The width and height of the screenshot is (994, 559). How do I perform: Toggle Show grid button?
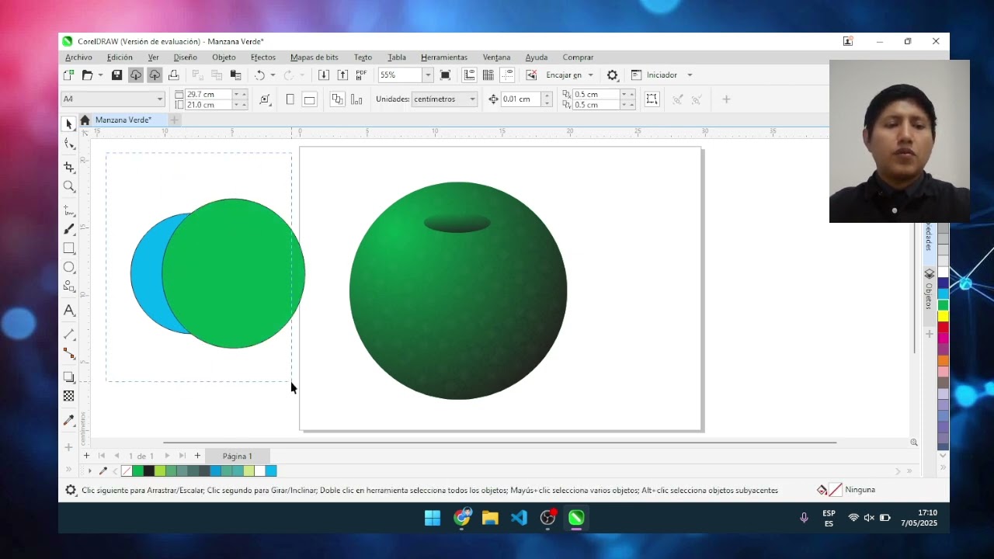click(x=488, y=75)
